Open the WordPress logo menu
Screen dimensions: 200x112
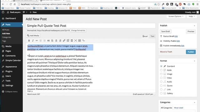[x=3, y=12]
